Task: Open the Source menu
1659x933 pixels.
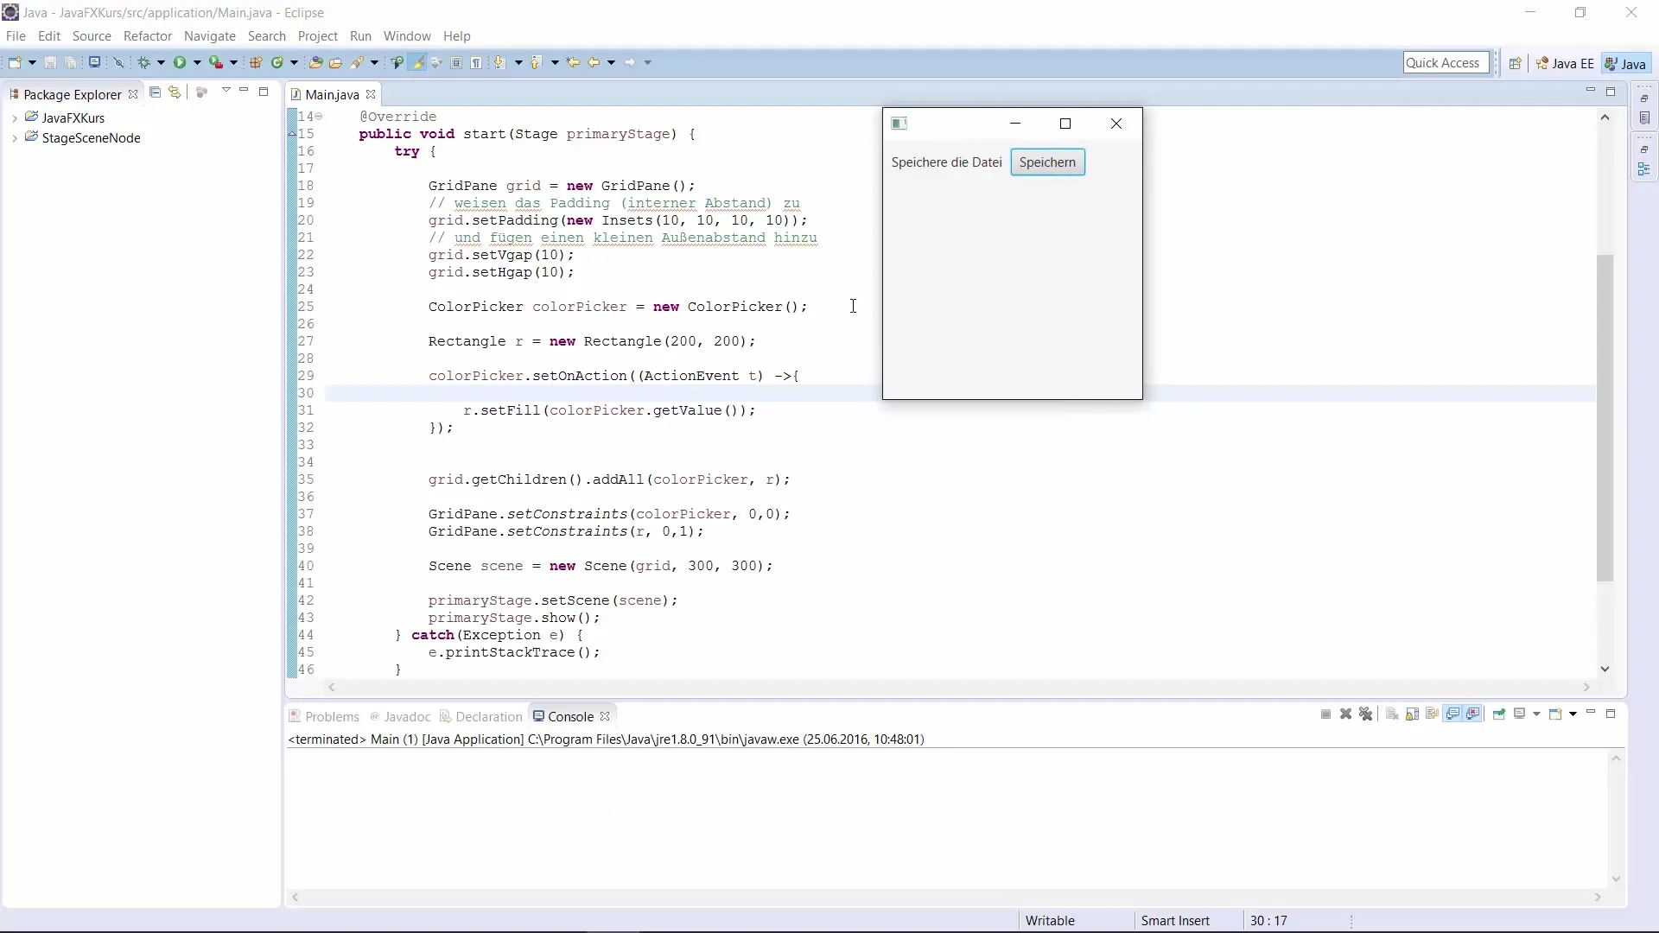Action: click(92, 36)
